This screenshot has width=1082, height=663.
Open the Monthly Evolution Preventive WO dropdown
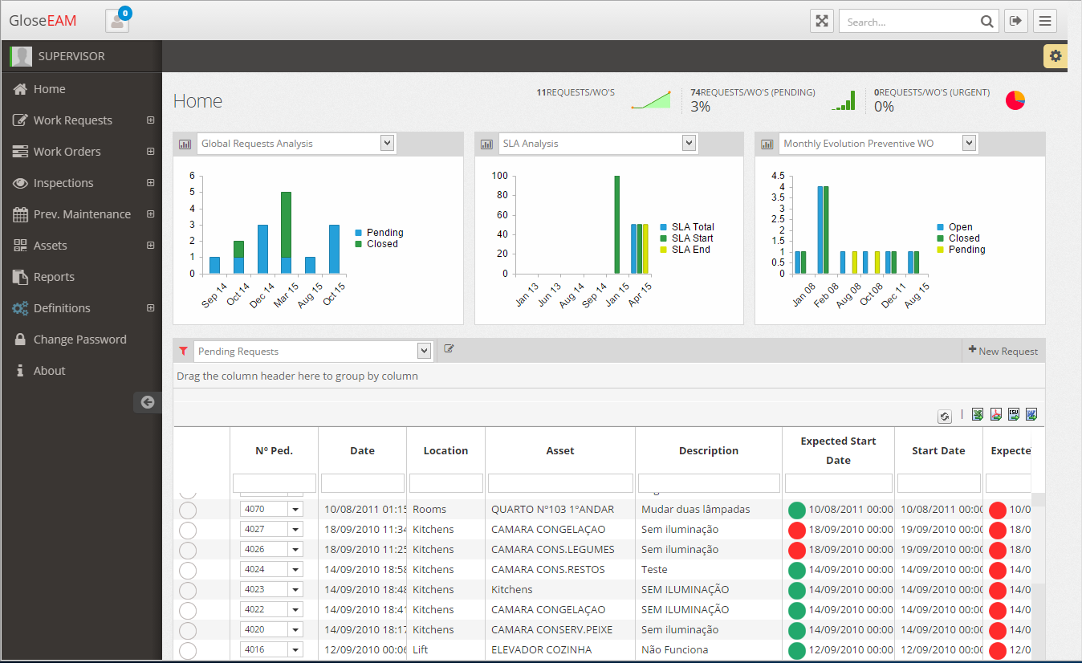point(969,142)
